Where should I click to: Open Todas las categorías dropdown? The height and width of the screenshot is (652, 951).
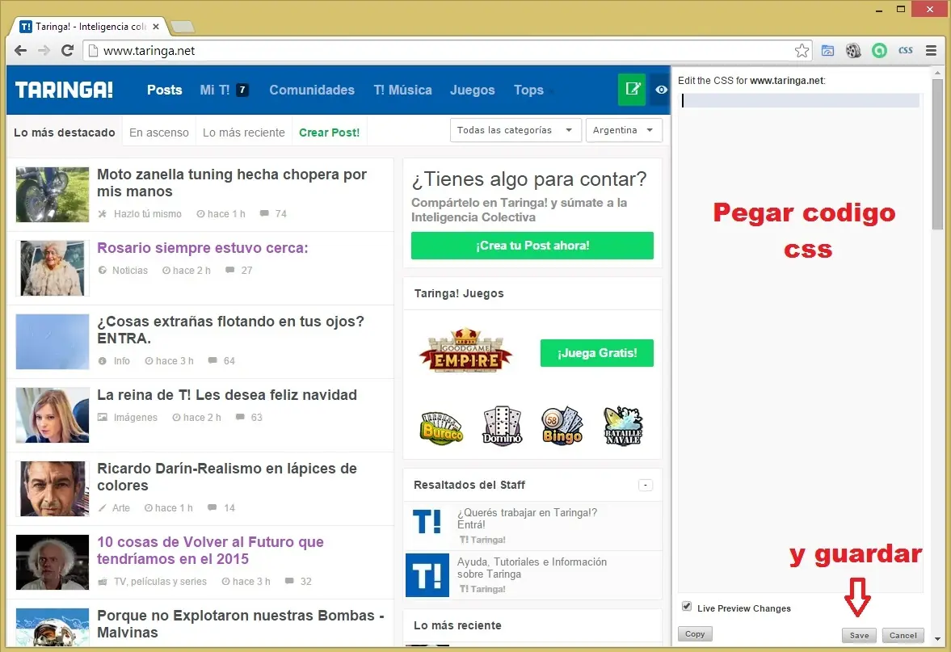tap(515, 130)
